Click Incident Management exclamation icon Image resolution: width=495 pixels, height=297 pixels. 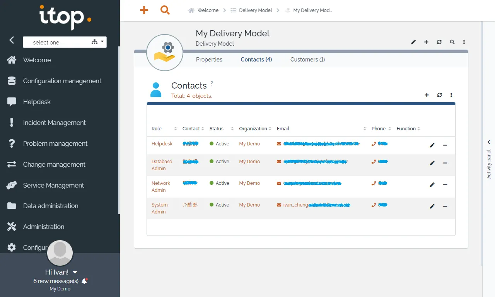12,123
